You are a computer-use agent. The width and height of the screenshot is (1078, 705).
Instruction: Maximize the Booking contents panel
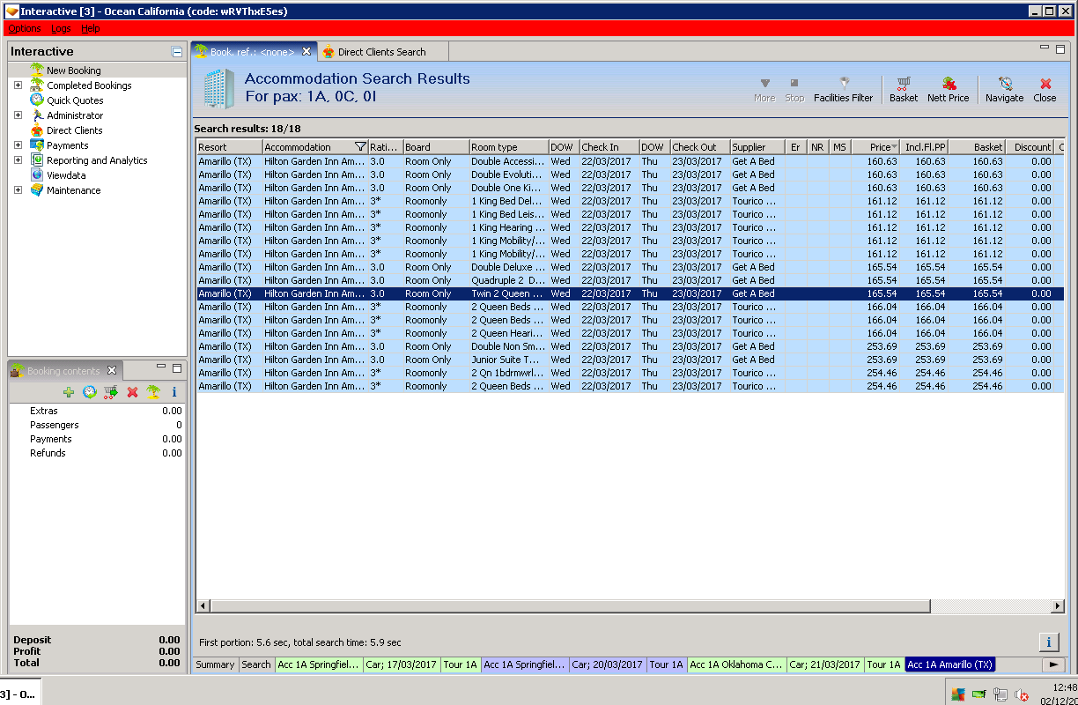177,367
